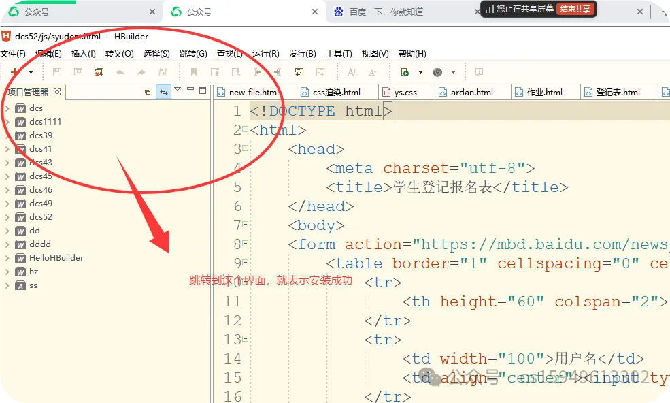Click the forward navigation right arrow icon
The width and height of the screenshot is (670, 403).
click(x=278, y=72)
